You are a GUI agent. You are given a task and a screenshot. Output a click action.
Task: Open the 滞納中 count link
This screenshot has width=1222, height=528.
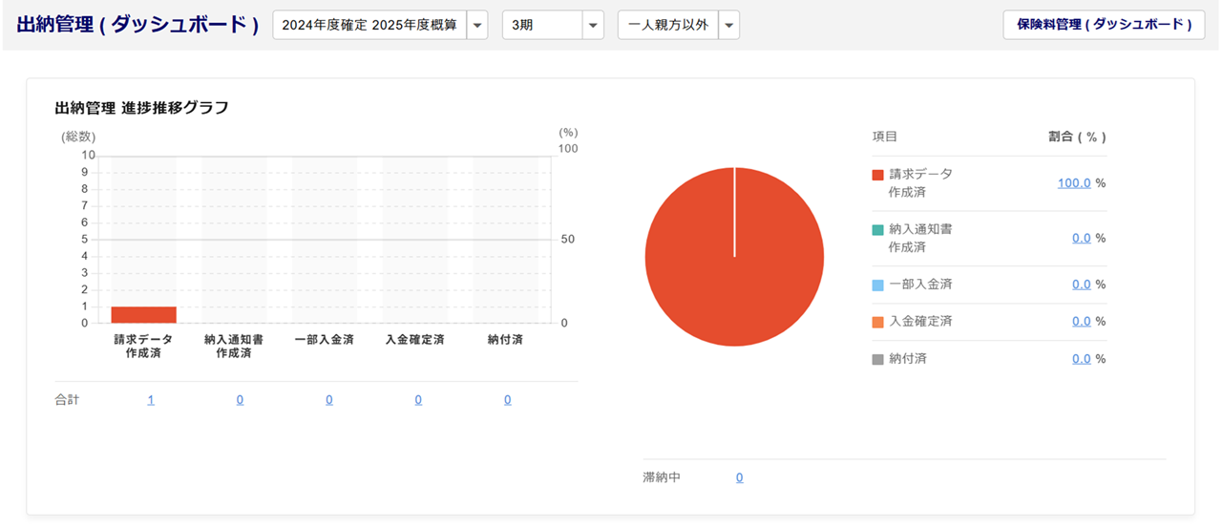739,477
